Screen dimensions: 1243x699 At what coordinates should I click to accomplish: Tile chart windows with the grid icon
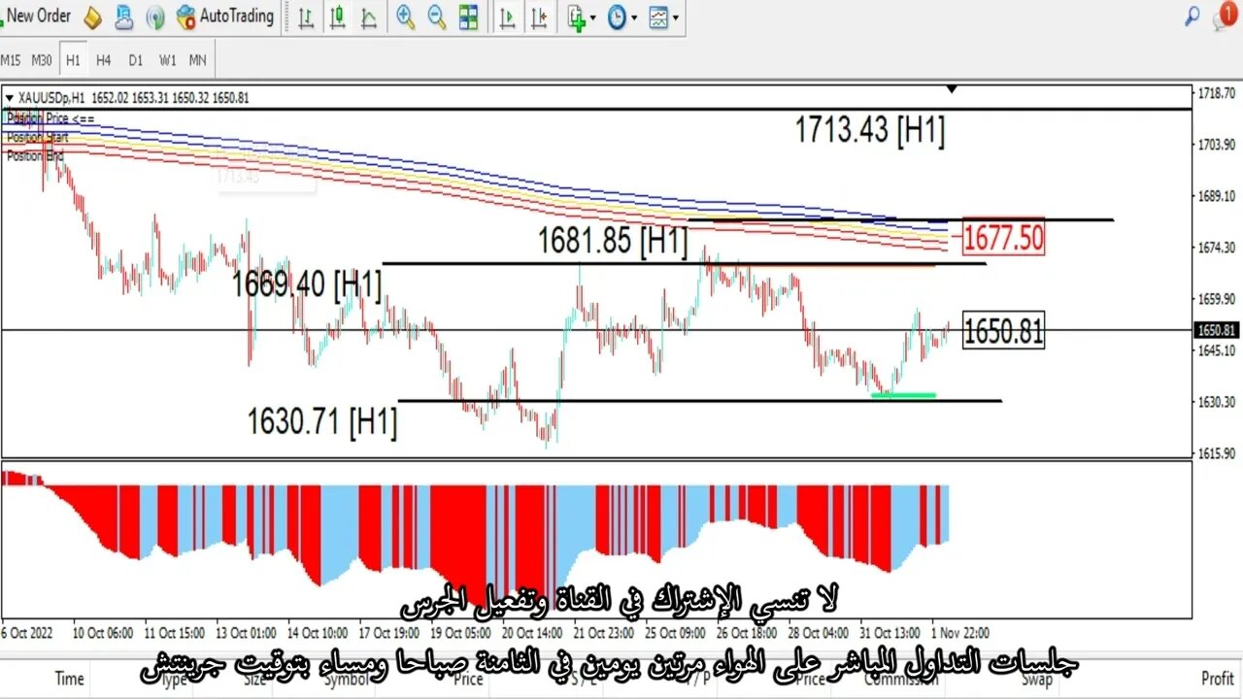[x=468, y=17]
